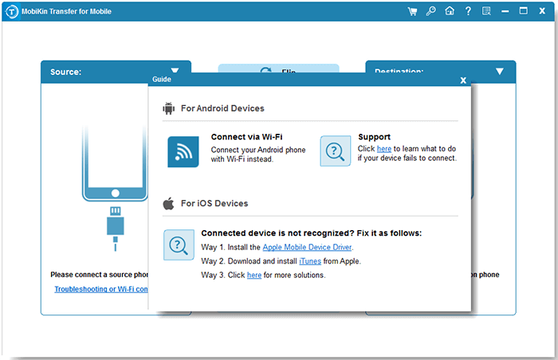Expand the Source device dropdown arrow
The image size is (558, 360).
[175, 70]
